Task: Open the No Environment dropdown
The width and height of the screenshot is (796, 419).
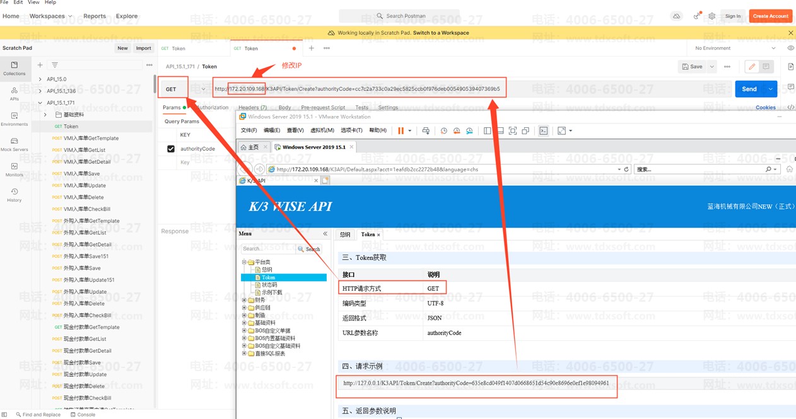Action: click(735, 48)
